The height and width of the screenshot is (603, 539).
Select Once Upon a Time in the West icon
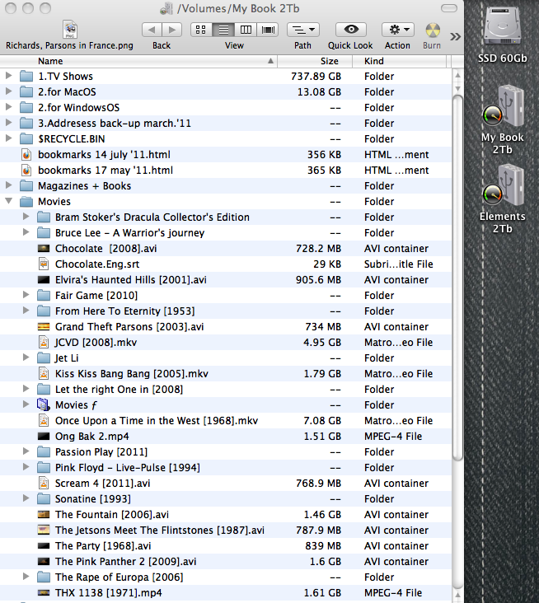coord(44,420)
